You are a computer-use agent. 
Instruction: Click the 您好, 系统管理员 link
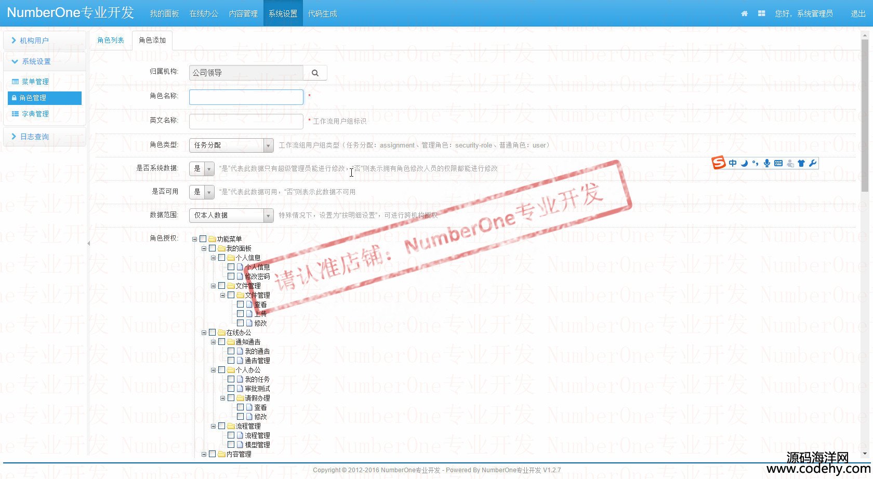(x=804, y=14)
